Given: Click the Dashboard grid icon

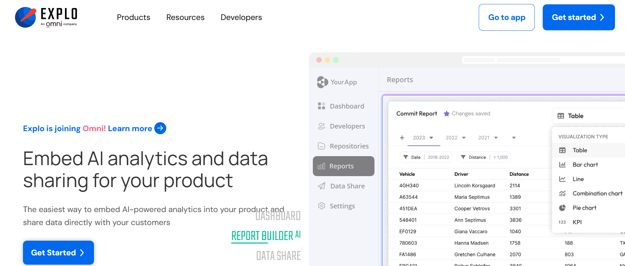Looking at the screenshot, I should point(321,106).
